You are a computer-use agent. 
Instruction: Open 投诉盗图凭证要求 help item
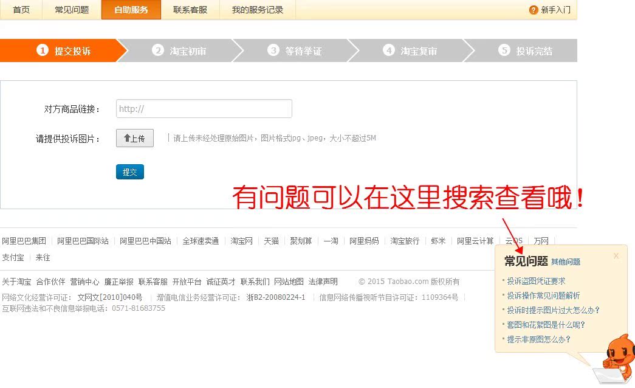click(536, 281)
